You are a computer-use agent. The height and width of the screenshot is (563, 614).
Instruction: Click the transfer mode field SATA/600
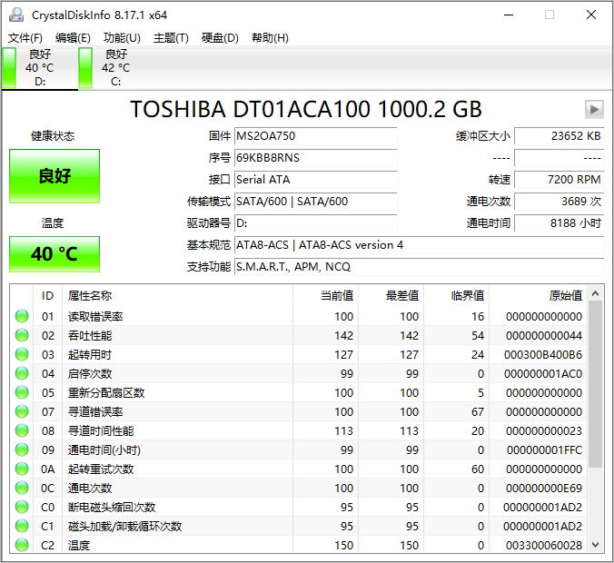[x=315, y=202]
